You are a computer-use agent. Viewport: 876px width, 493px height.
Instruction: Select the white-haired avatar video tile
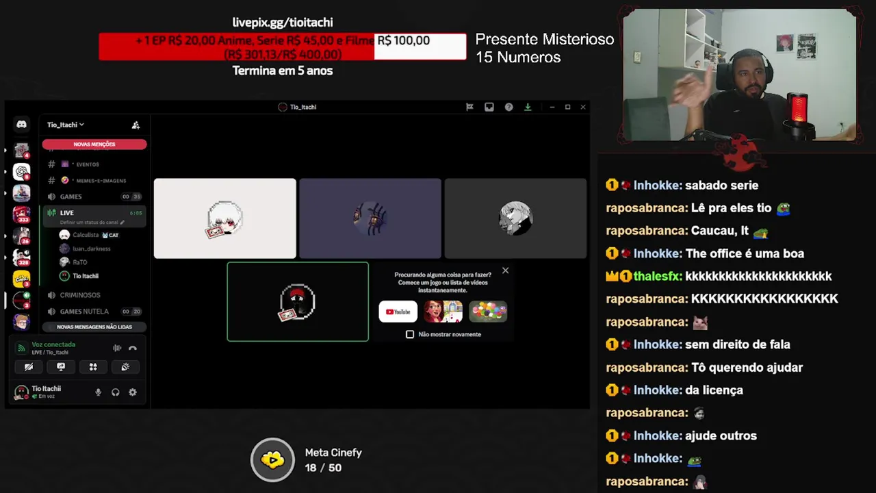225,218
